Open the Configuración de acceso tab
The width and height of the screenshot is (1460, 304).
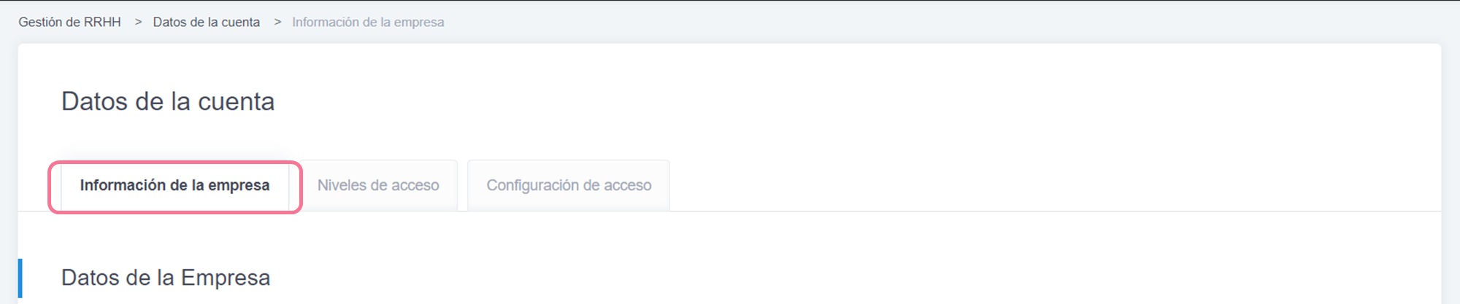569,186
